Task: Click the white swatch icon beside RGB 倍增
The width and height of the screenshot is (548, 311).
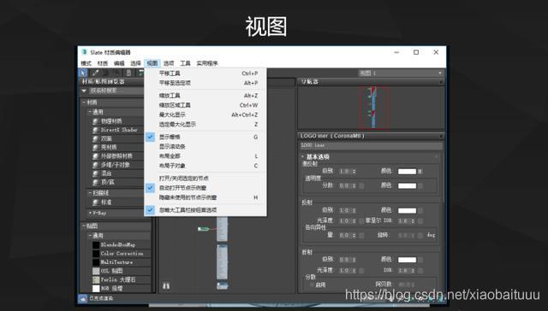Action: pyautogui.click(x=96, y=288)
